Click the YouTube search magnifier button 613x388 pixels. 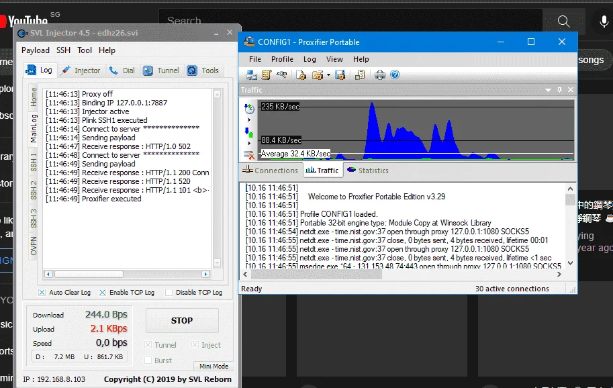(x=563, y=21)
